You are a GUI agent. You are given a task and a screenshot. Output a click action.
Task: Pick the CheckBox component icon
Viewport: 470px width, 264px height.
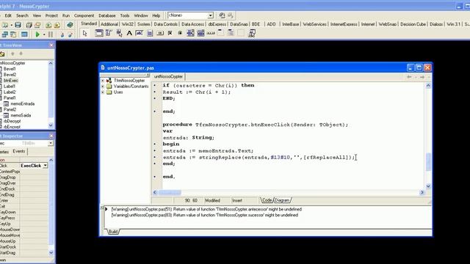pyautogui.click(x=170, y=33)
